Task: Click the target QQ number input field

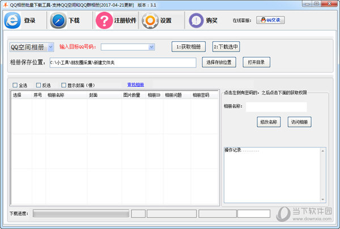Action: coord(125,47)
